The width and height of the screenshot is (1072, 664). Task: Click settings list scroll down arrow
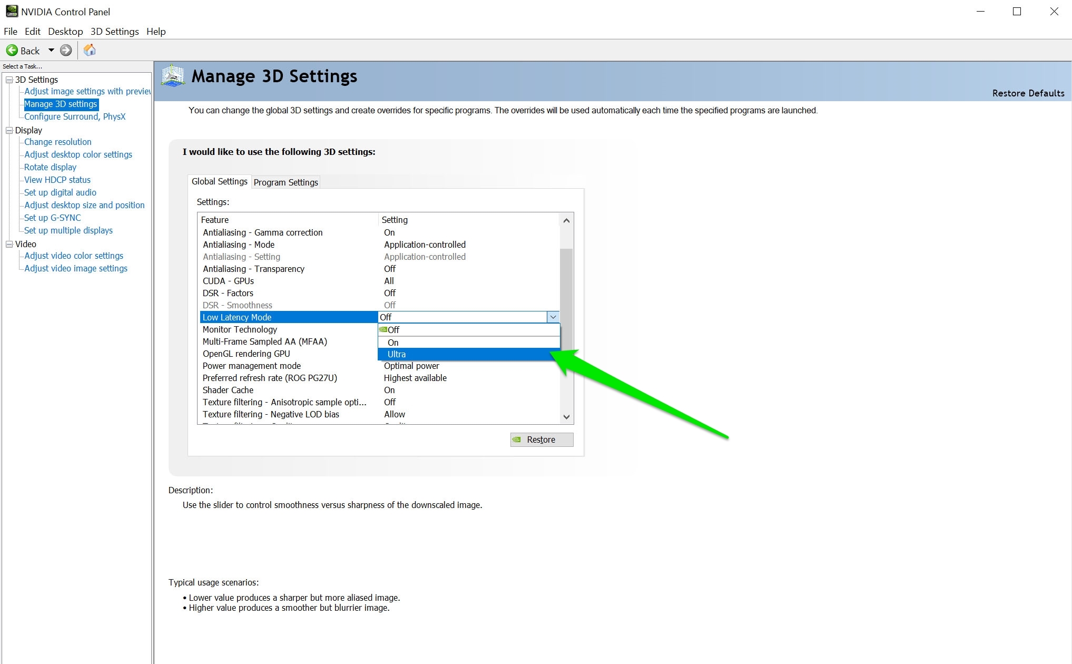566,416
